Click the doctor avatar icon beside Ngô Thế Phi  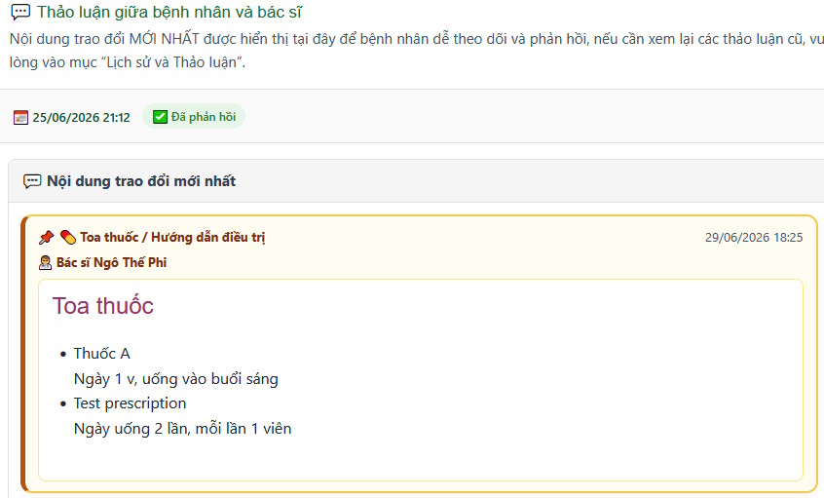coord(45,262)
